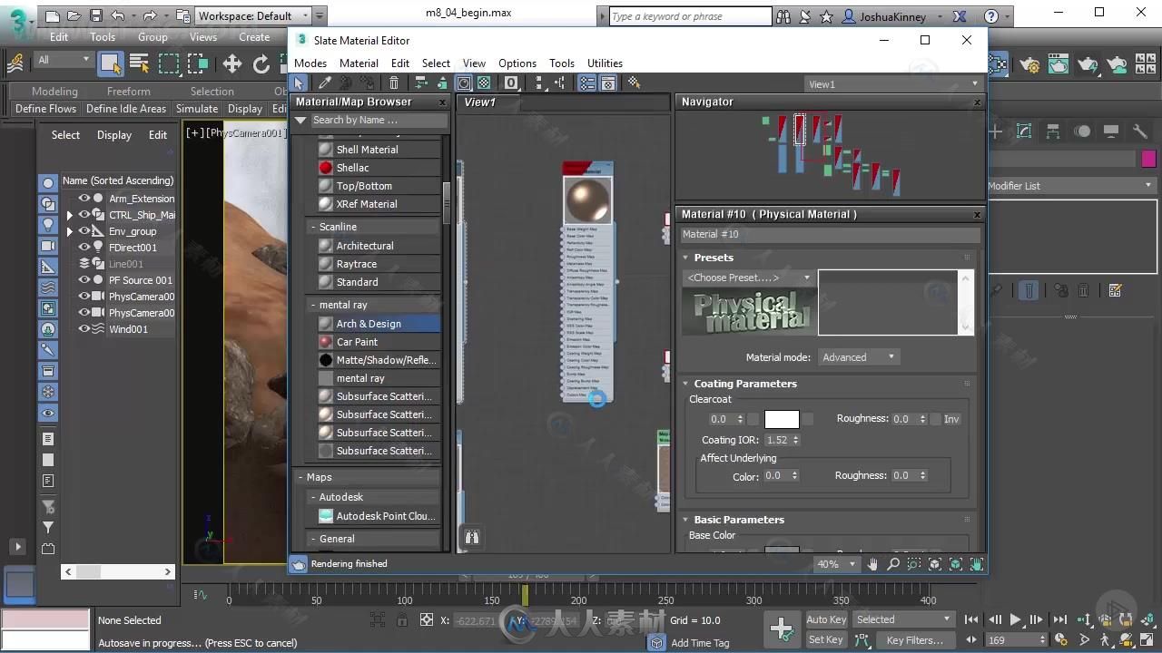Image resolution: width=1162 pixels, height=653 pixels.
Task: Open the Material menu in Slate Material Editor
Action: tap(359, 63)
